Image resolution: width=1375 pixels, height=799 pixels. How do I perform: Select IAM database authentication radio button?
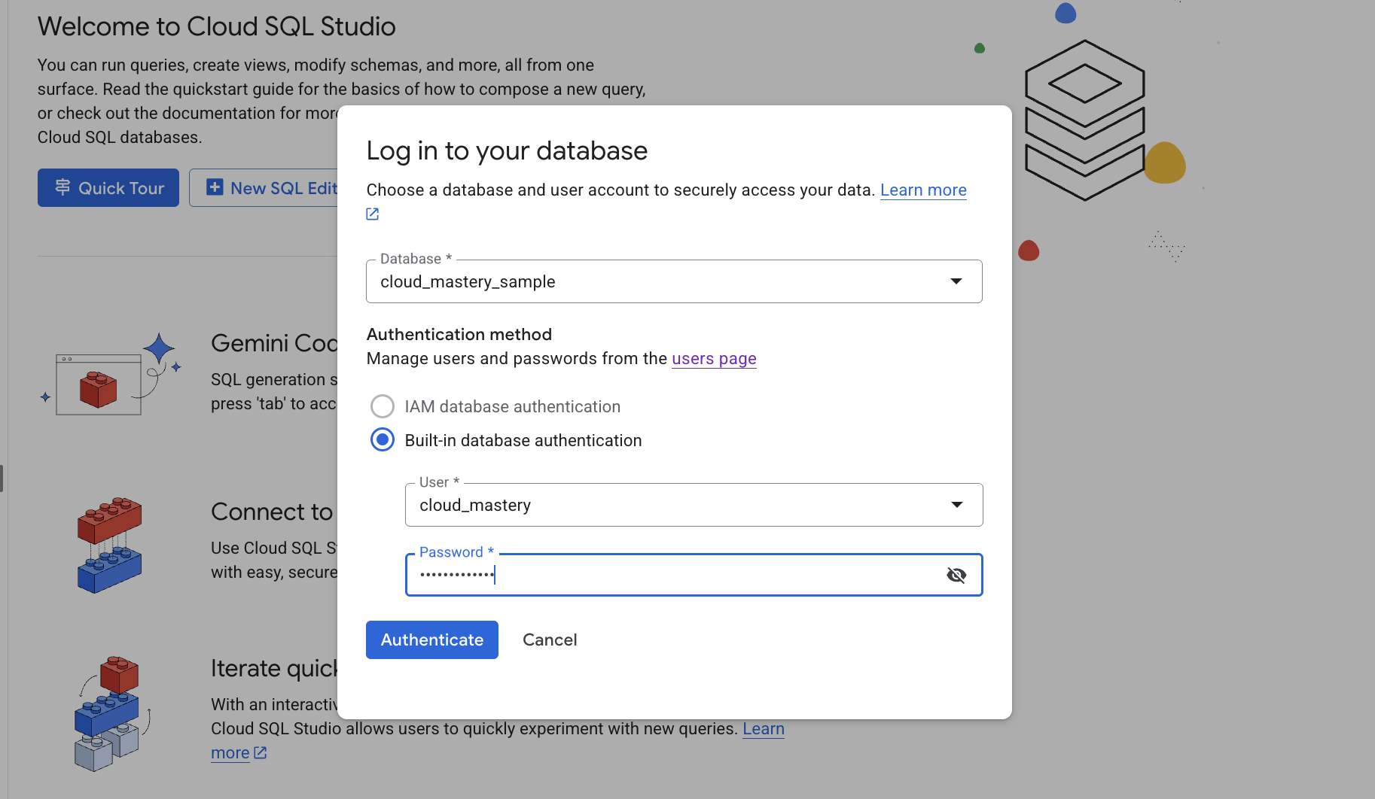click(383, 406)
